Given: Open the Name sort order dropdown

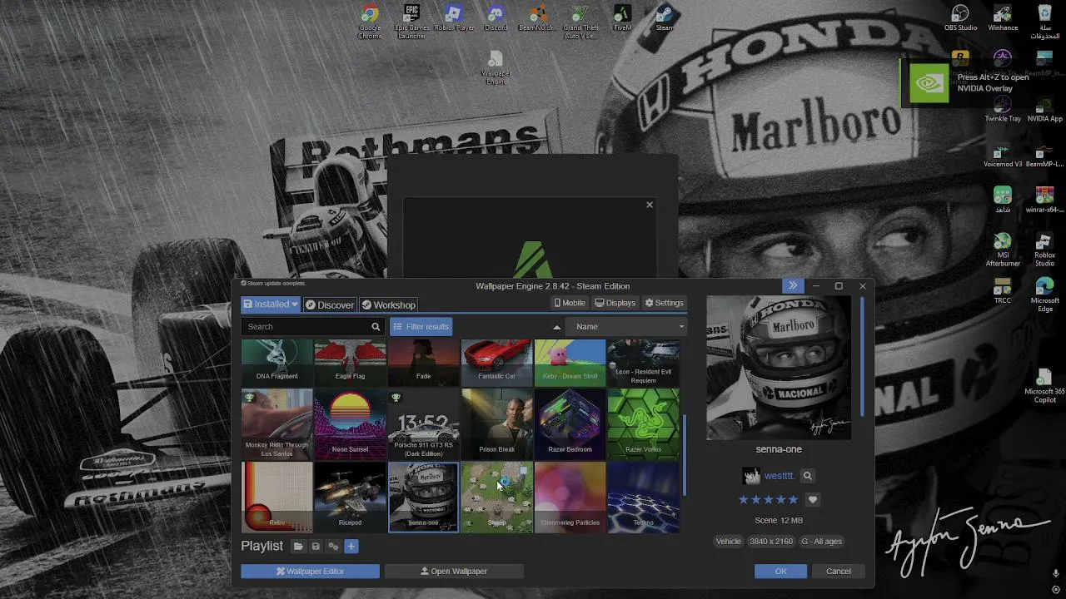Looking at the screenshot, I should click(x=625, y=327).
